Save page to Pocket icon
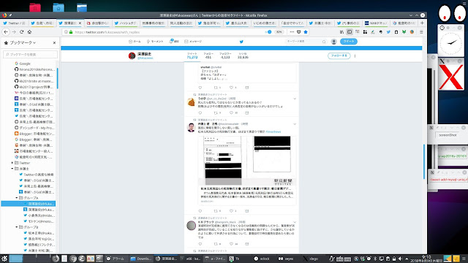The width and height of the screenshot is (468, 263). [x=299, y=32]
